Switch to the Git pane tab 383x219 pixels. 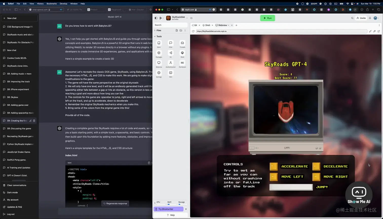194,25
